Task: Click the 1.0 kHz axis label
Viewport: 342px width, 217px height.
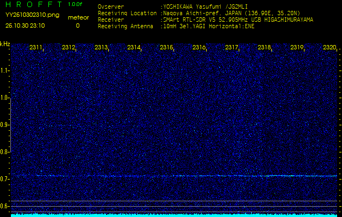Action: pyautogui.click(x=5, y=98)
